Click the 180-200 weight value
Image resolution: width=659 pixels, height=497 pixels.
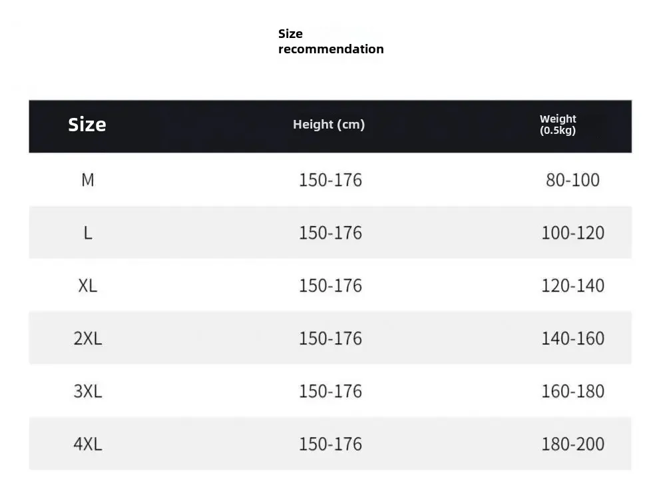(x=572, y=444)
